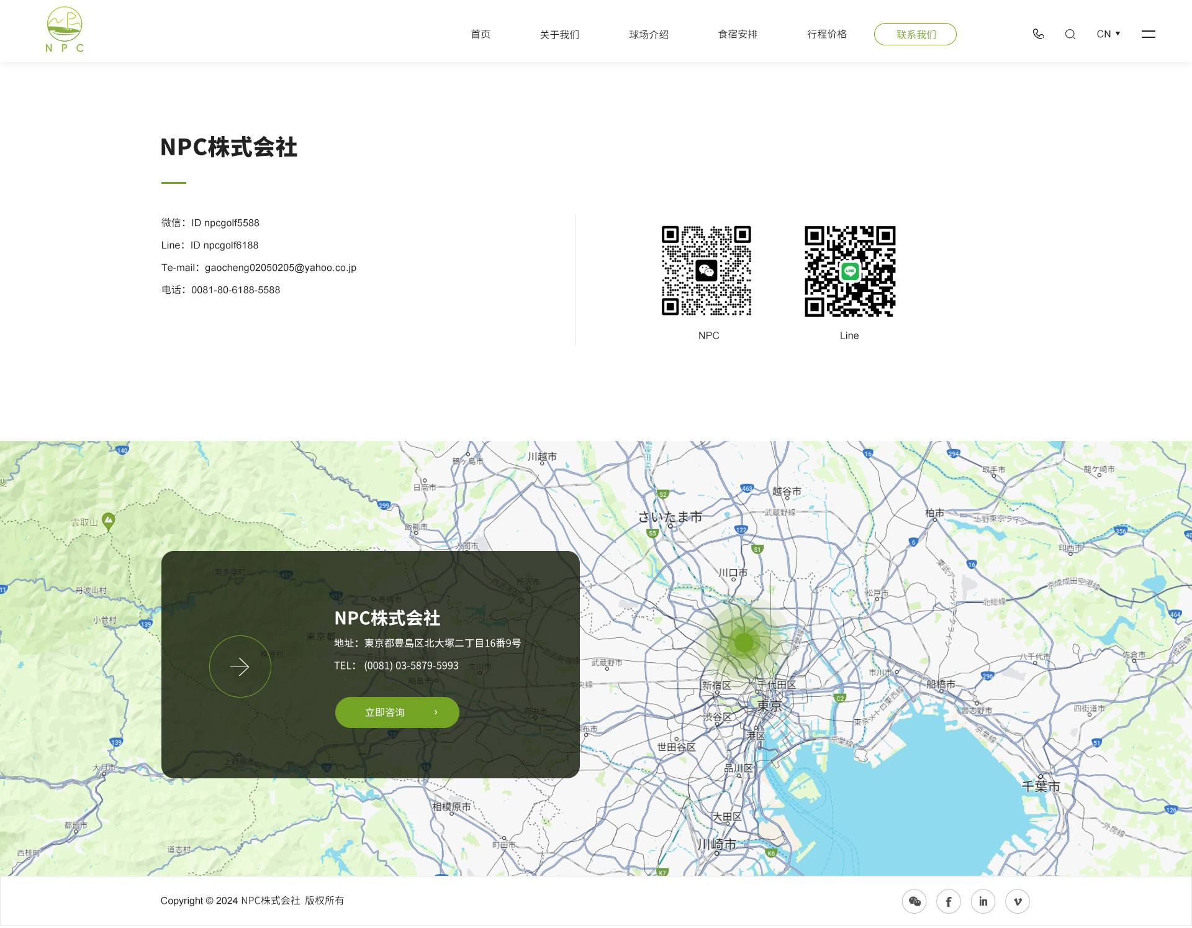The width and height of the screenshot is (1192, 928).
Task: Click the green location marker on map
Action: point(744,643)
